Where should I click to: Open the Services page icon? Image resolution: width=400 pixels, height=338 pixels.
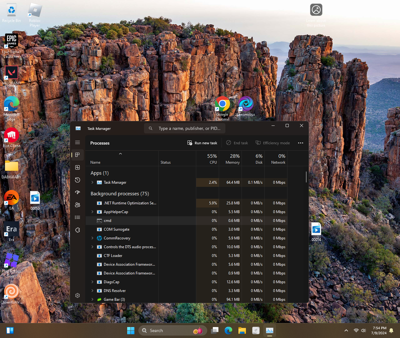77,230
